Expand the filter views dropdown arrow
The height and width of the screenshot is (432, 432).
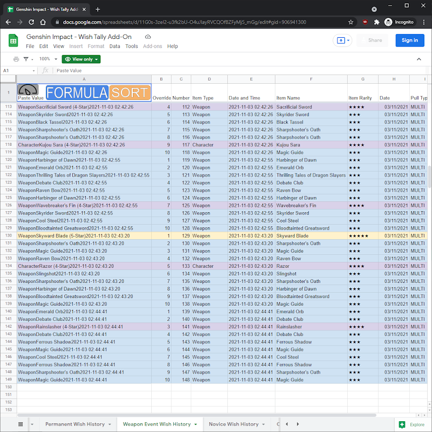(32, 59)
